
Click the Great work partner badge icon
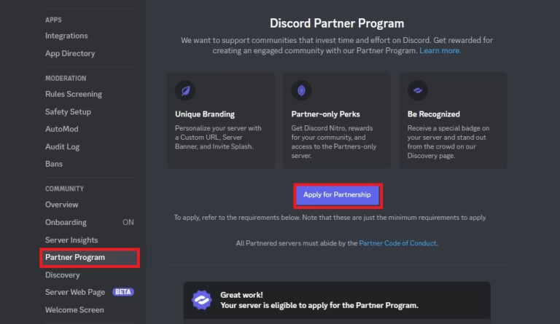point(201,300)
